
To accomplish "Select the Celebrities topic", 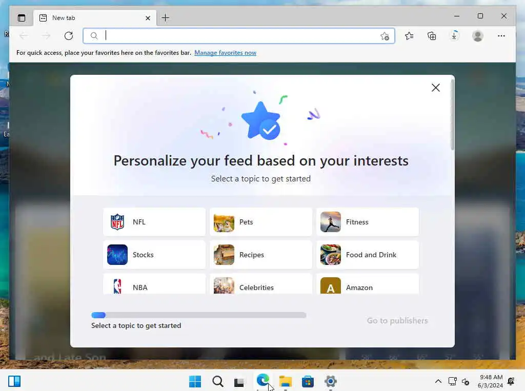I will (261, 284).
